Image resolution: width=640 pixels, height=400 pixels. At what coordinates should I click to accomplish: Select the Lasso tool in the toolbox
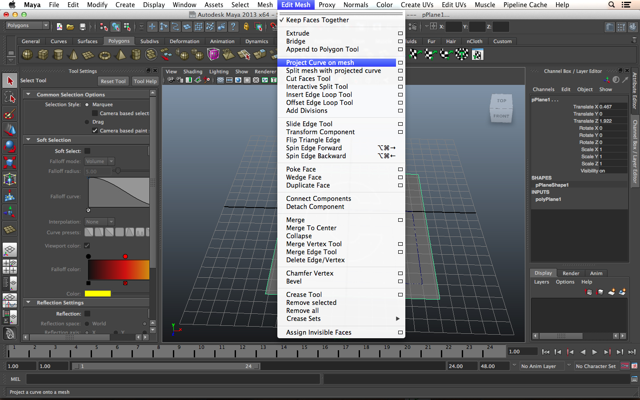[10, 97]
